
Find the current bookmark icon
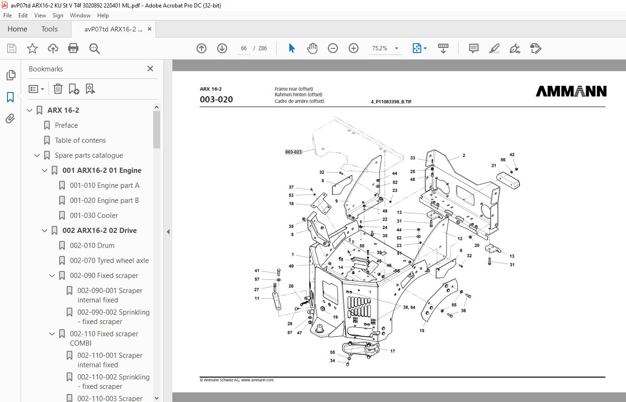tap(90, 89)
